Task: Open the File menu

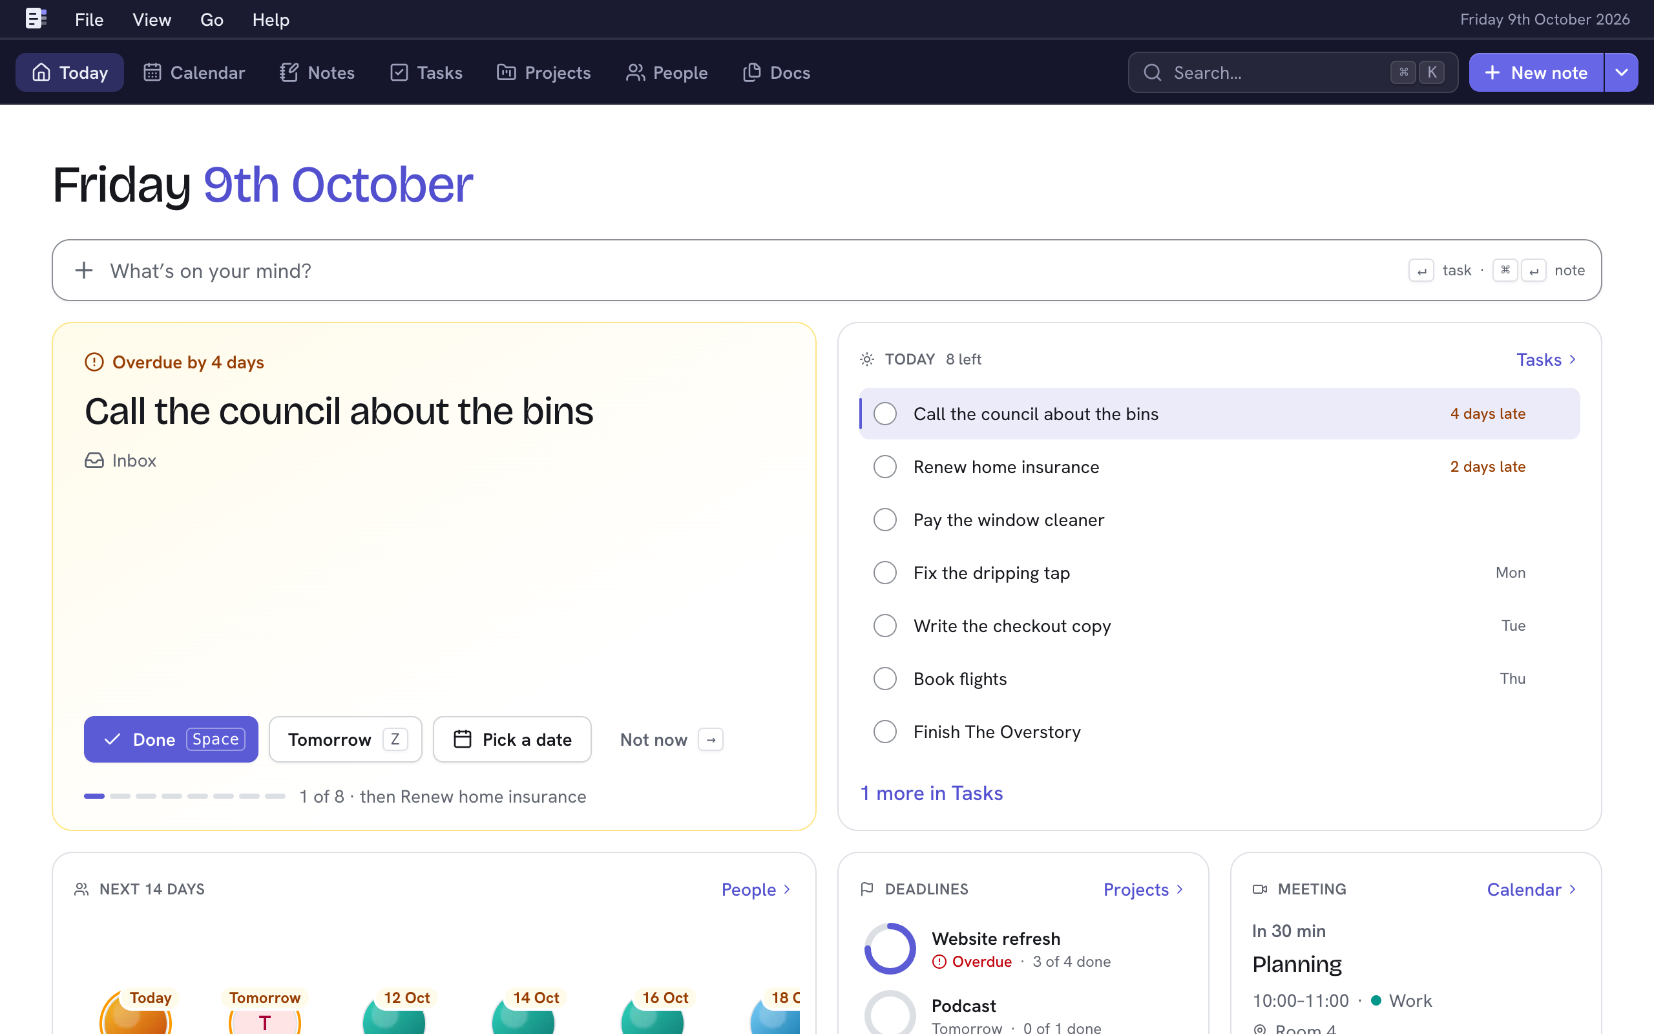Action: tap(89, 19)
